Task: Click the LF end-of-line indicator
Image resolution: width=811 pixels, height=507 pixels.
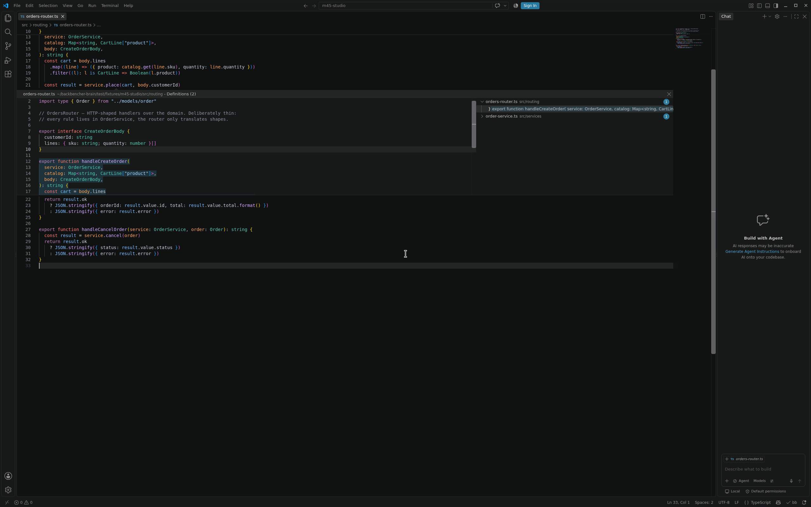Action: click(737, 502)
